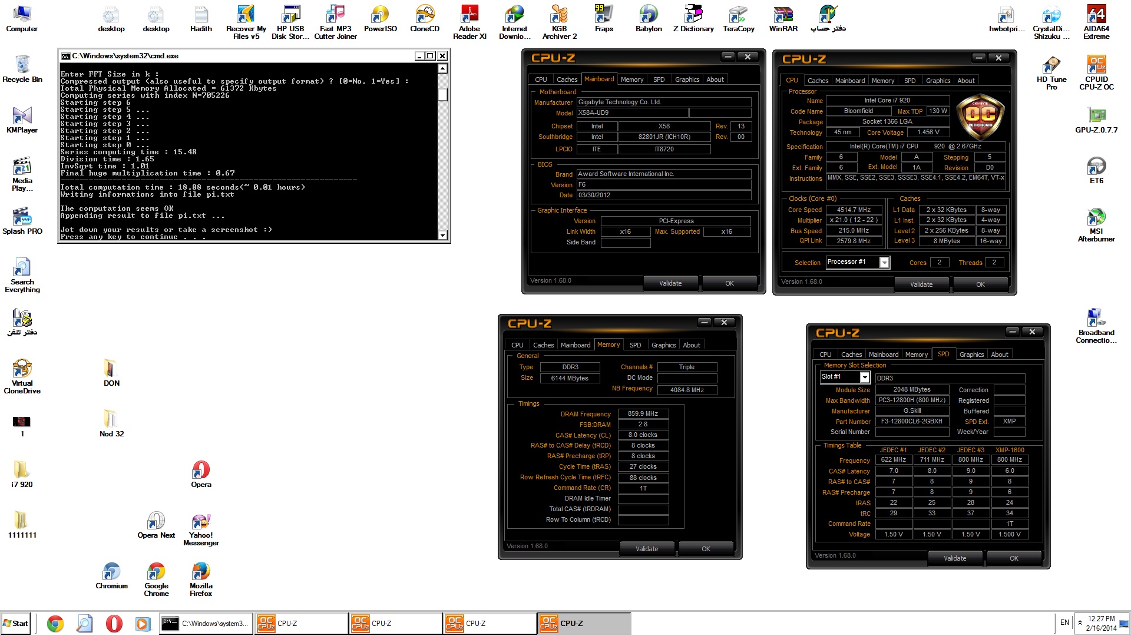Open TeraCopy shortcut
Screen dimensions: 1131x636
coord(739,19)
